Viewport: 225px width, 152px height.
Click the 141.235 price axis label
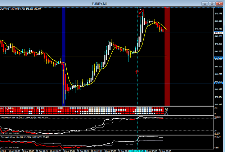click(219, 74)
